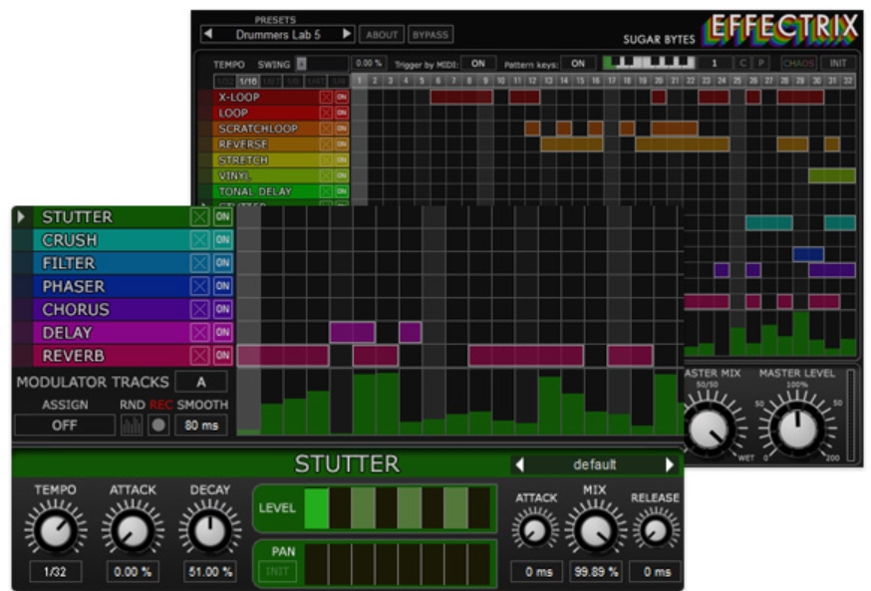The height and width of the screenshot is (591, 871).
Task: Clear the DELAY track with its X icon
Action: [199, 332]
